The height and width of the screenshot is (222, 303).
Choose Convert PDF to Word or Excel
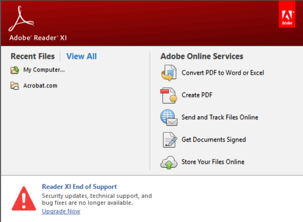tap(222, 73)
